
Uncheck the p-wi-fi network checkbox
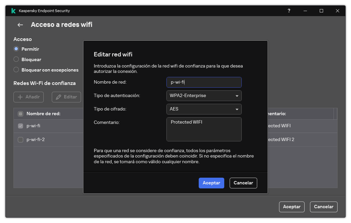pyautogui.click(x=20, y=126)
